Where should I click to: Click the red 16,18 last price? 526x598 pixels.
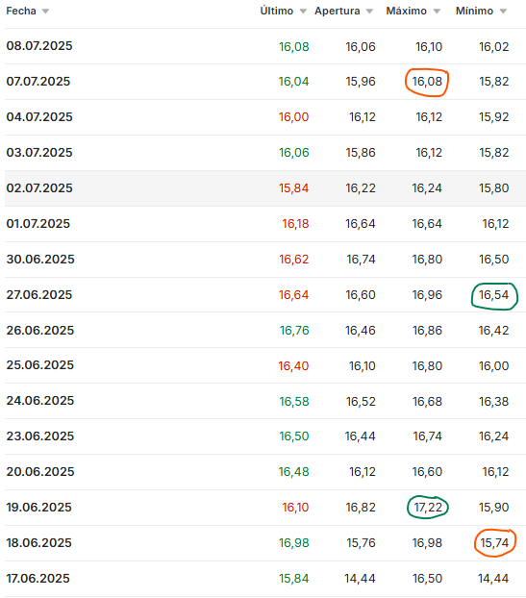click(295, 224)
